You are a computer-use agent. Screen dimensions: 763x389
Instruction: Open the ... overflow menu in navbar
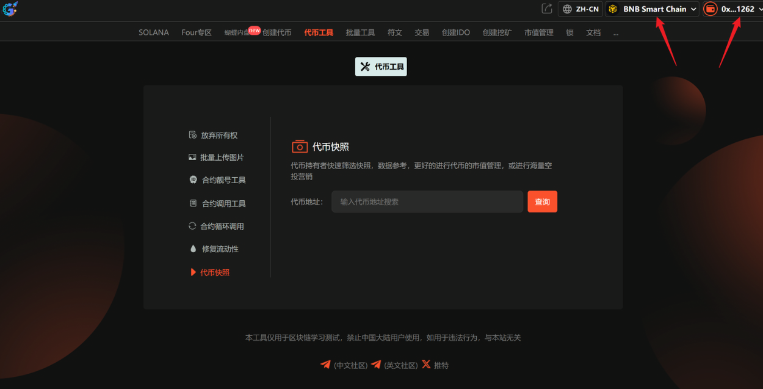tap(616, 32)
